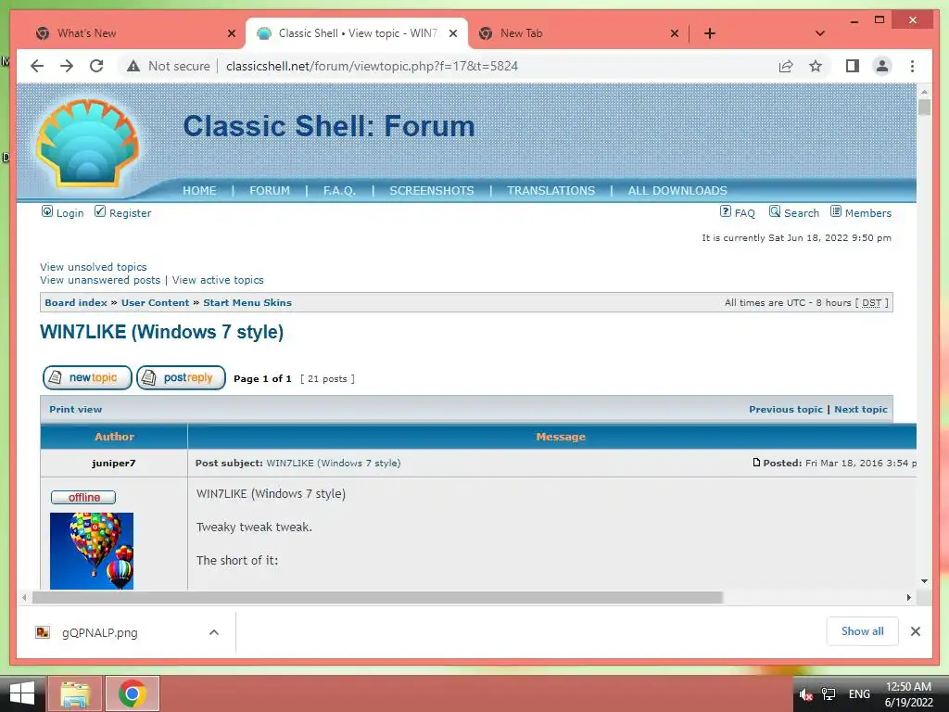
Task: Open Print view
Action: [x=76, y=409]
